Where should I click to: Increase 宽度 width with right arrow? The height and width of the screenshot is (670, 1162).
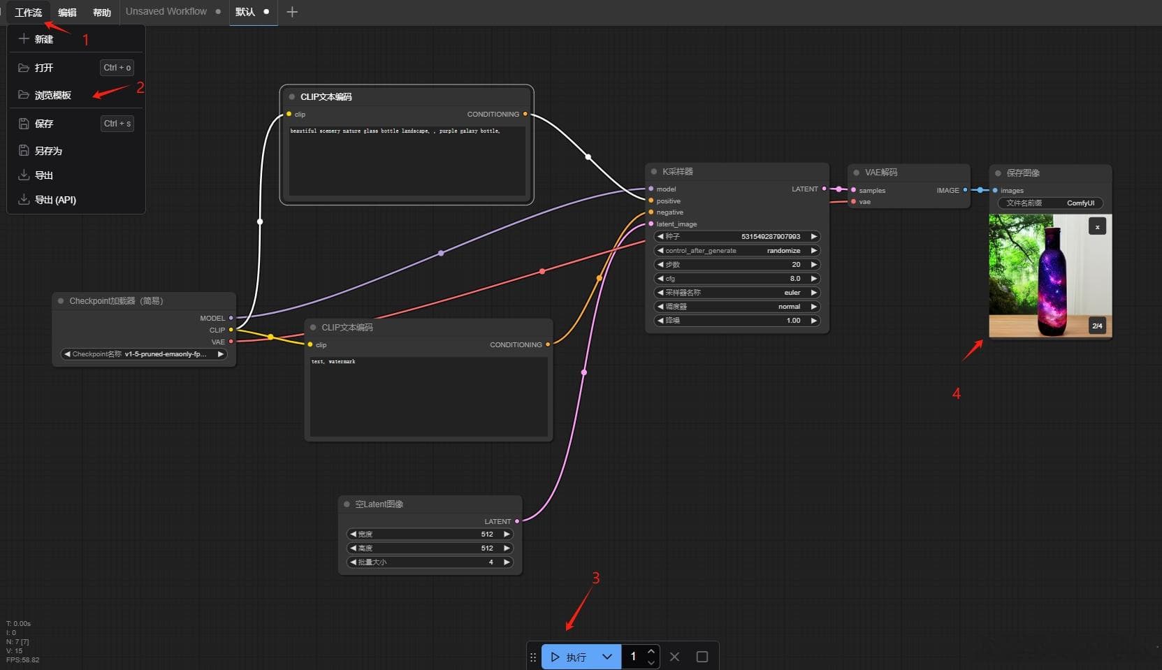507,534
